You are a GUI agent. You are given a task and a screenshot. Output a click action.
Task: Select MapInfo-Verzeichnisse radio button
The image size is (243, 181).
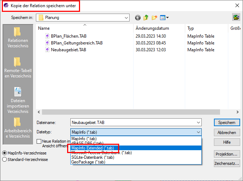(x=5, y=153)
